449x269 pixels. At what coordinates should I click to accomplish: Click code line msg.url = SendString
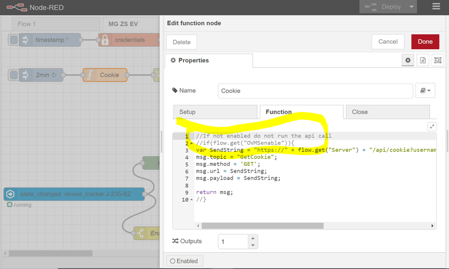click(231, 171)
